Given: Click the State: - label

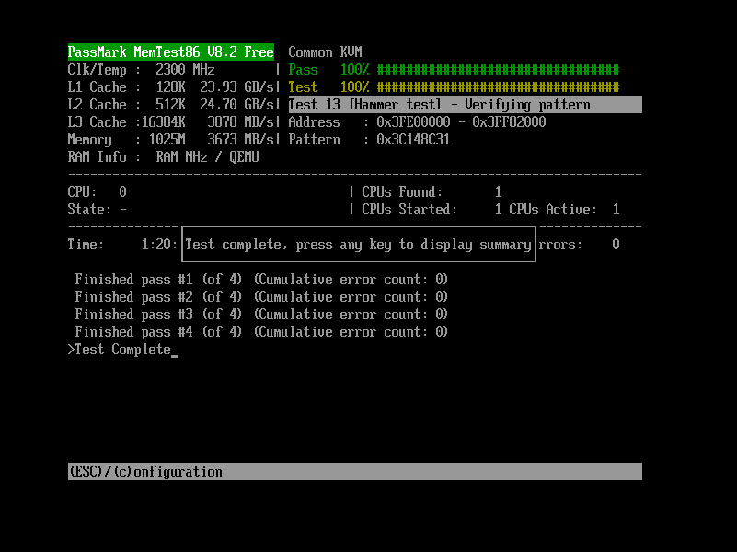Looking at the screenshot, I should coord(97,209).
